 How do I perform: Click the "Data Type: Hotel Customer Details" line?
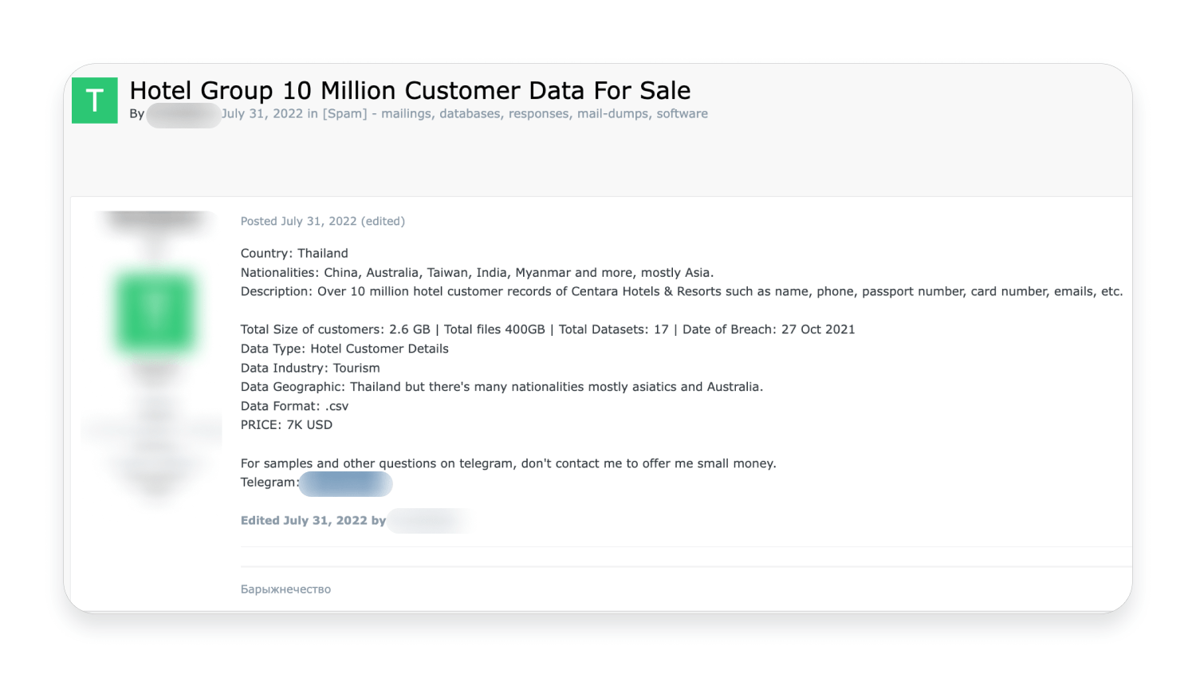344,349
